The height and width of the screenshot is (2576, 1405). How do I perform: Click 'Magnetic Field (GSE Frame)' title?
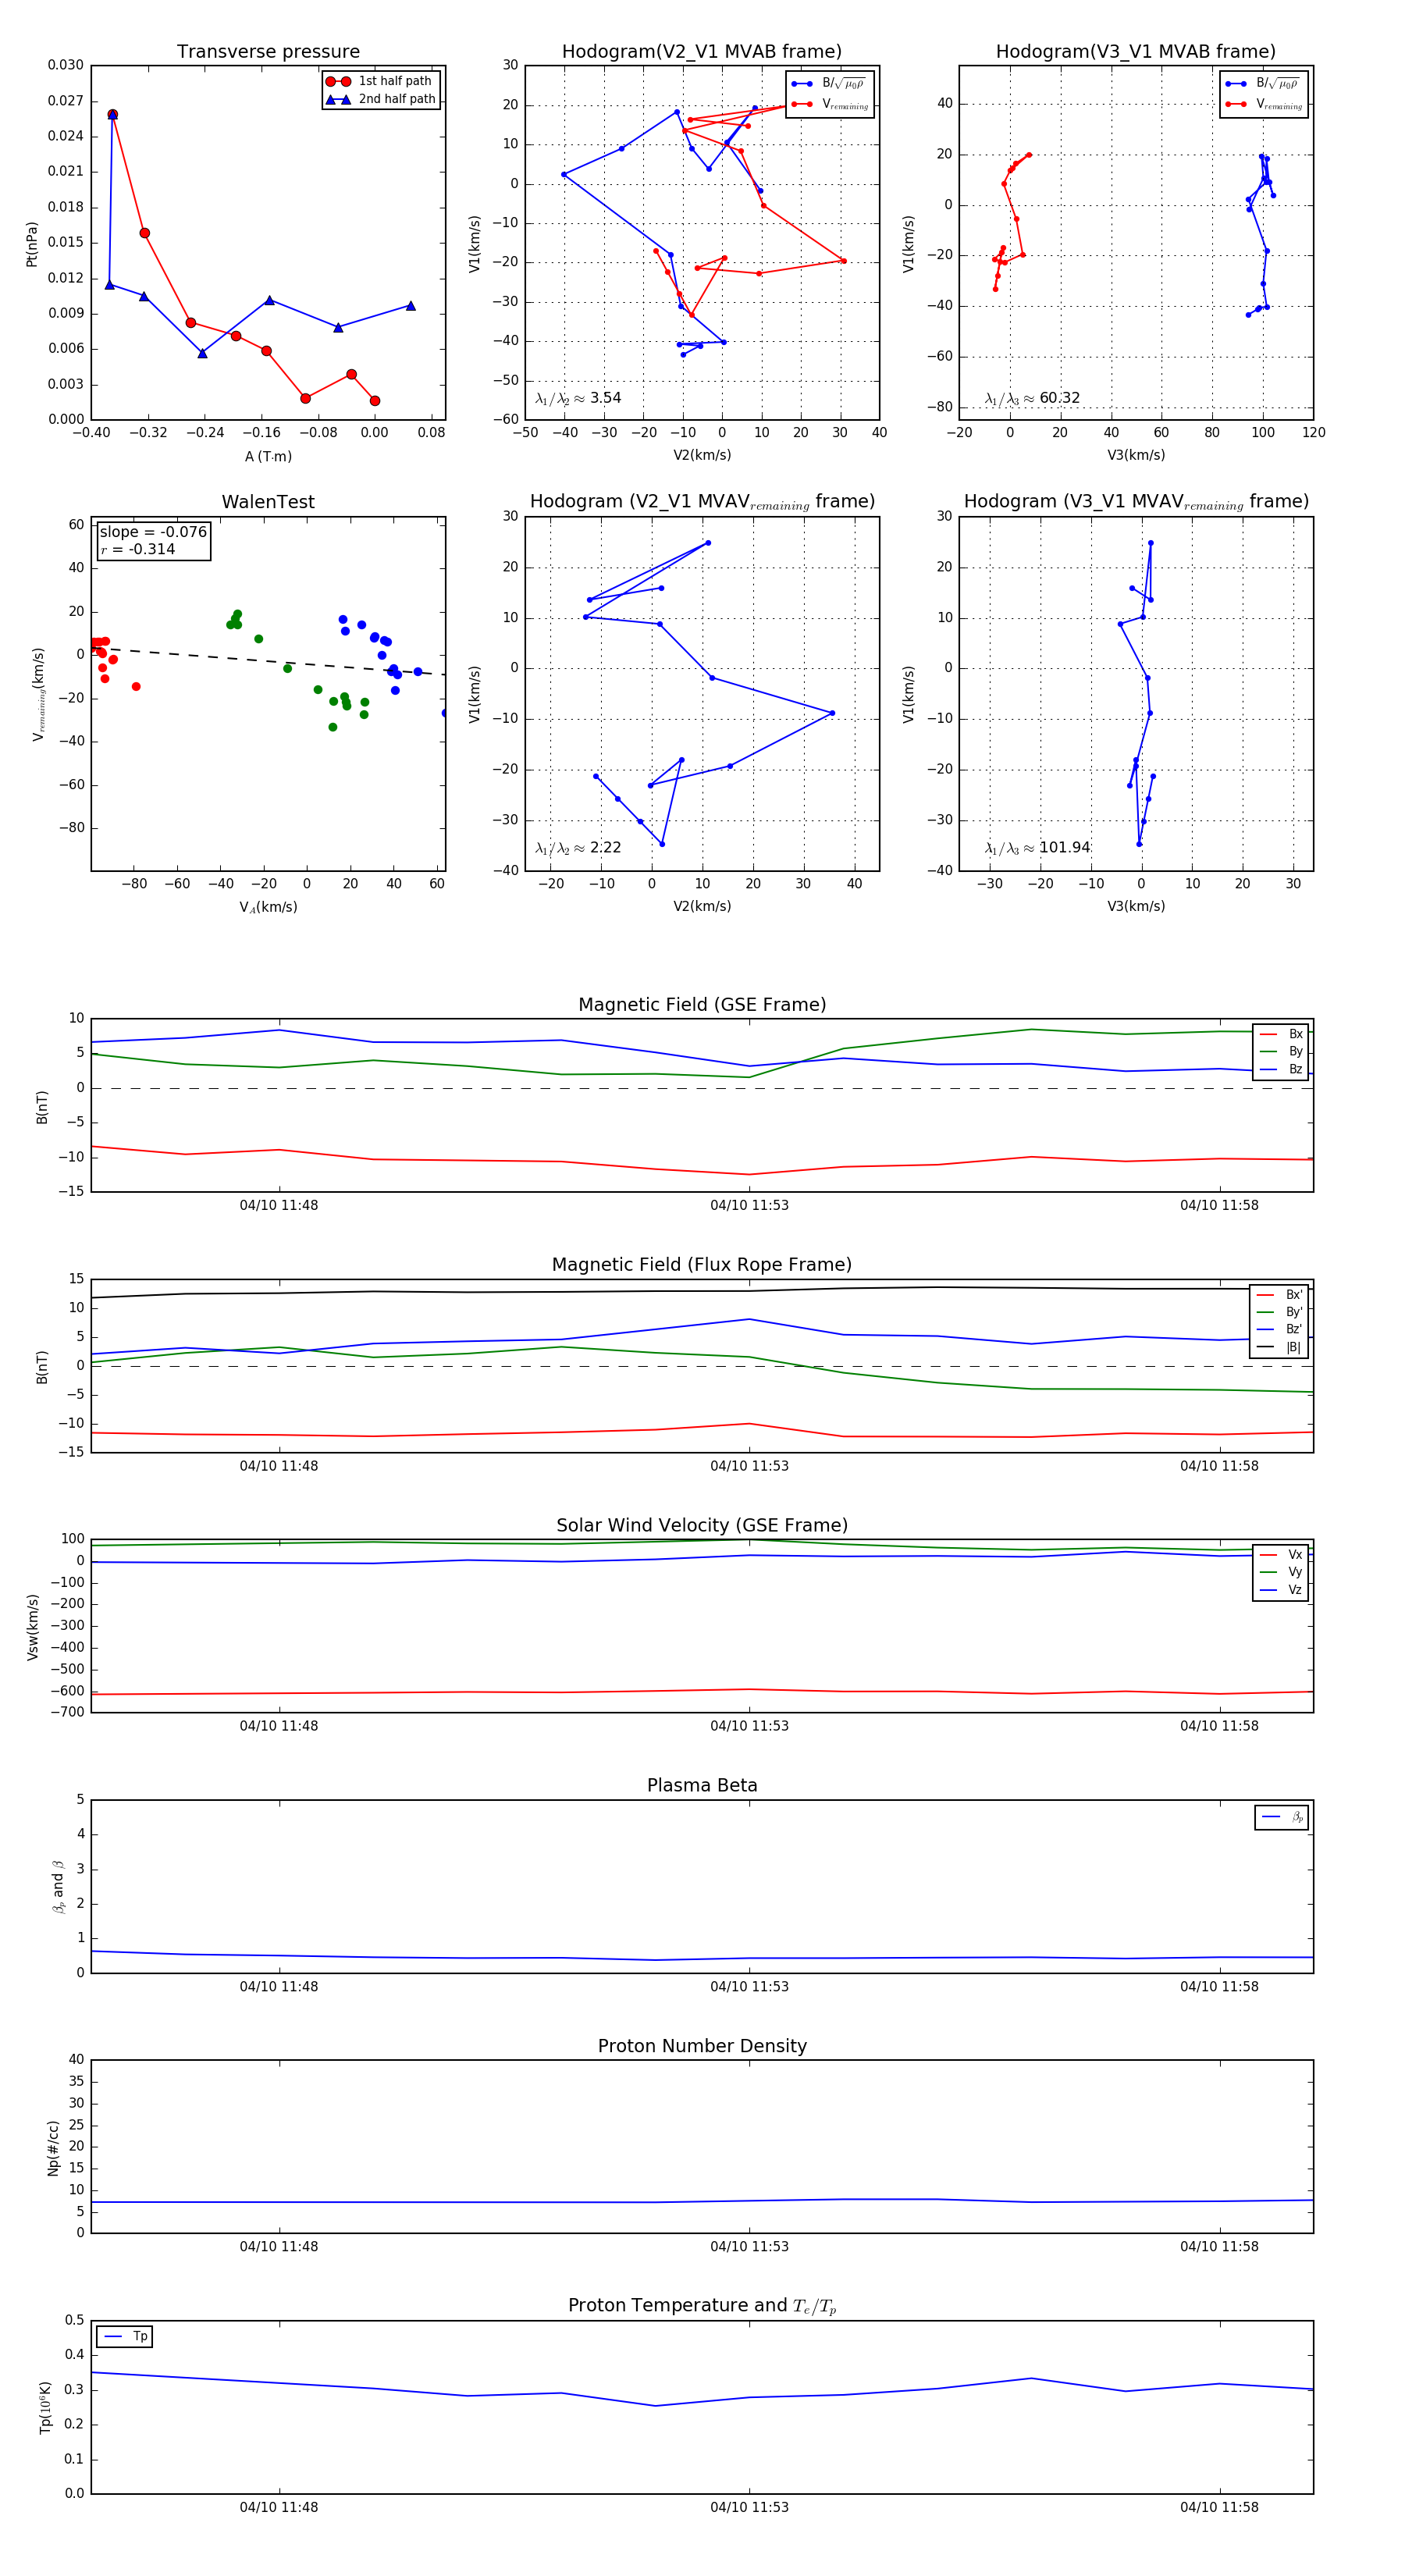pos(702,1005)
